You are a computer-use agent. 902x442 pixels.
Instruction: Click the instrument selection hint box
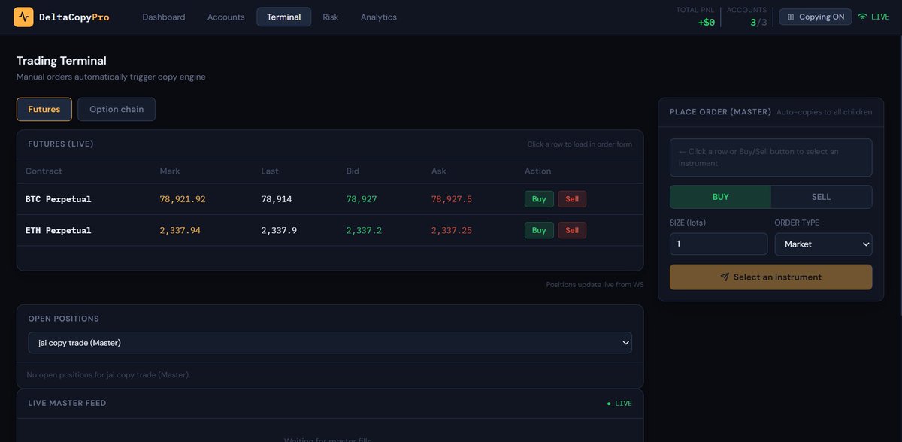pos(771,157)
